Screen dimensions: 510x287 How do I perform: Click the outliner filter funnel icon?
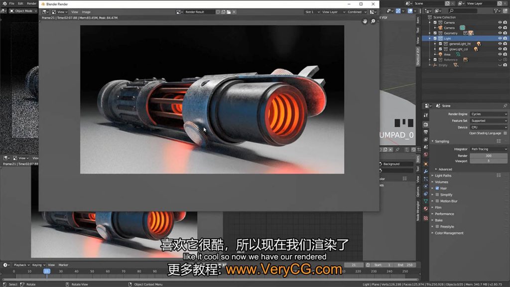point(496,11)
